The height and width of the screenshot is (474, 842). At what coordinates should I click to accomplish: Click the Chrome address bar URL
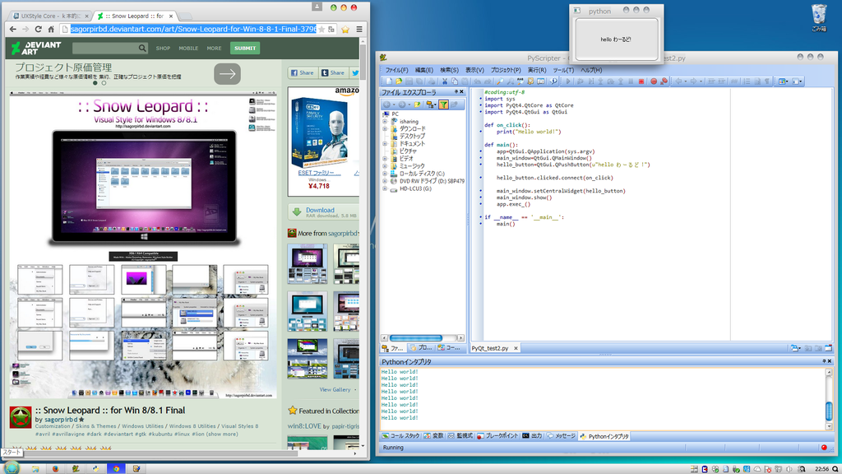coord(193,29)
